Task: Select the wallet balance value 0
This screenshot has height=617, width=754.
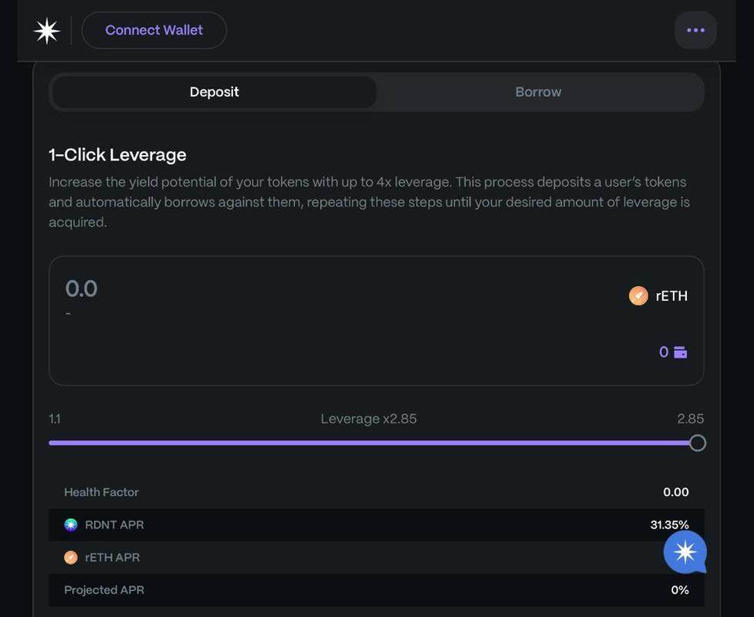Action: pos(664,352)
